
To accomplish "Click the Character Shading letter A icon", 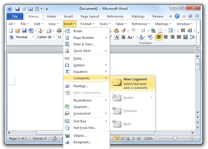I will click(x=123, y=37).
